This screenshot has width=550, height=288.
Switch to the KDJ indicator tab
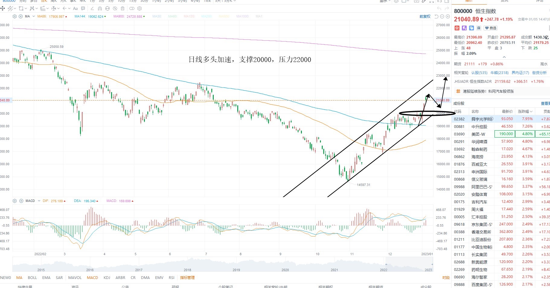[107, 277]
